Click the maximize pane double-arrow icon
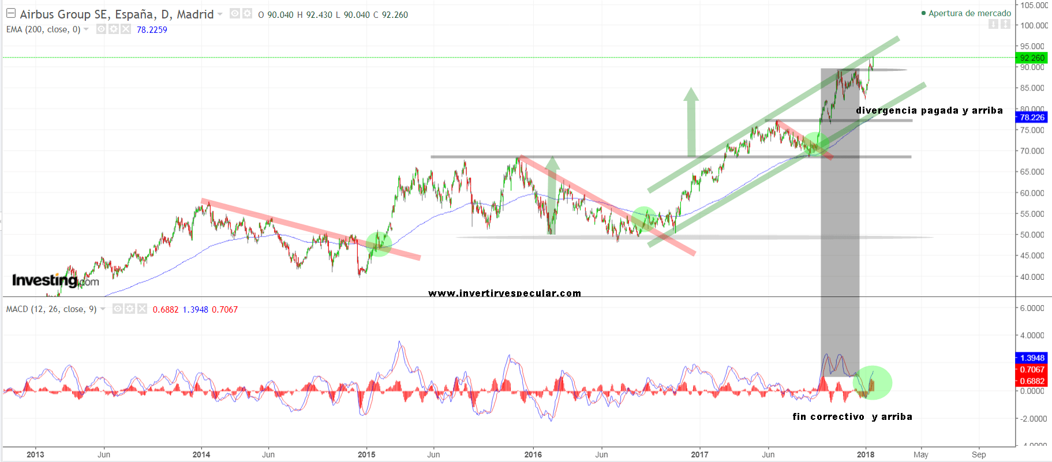Viewport: 1052px width, 462px height. click(1005, 24)
